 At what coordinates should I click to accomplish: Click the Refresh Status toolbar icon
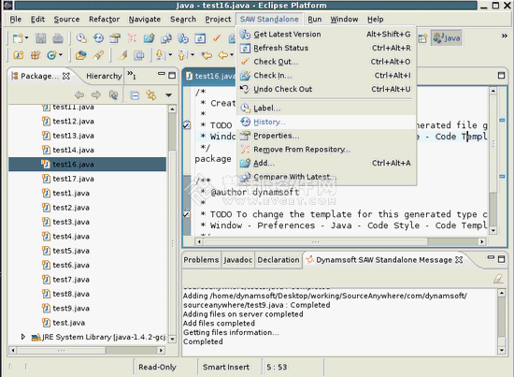coord(200,38)
